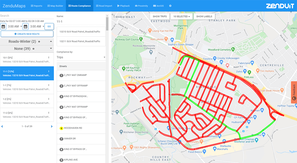Screen dimensions: 297x163
Task: Switch to Route Compliance tab
Action: (79, 6)
